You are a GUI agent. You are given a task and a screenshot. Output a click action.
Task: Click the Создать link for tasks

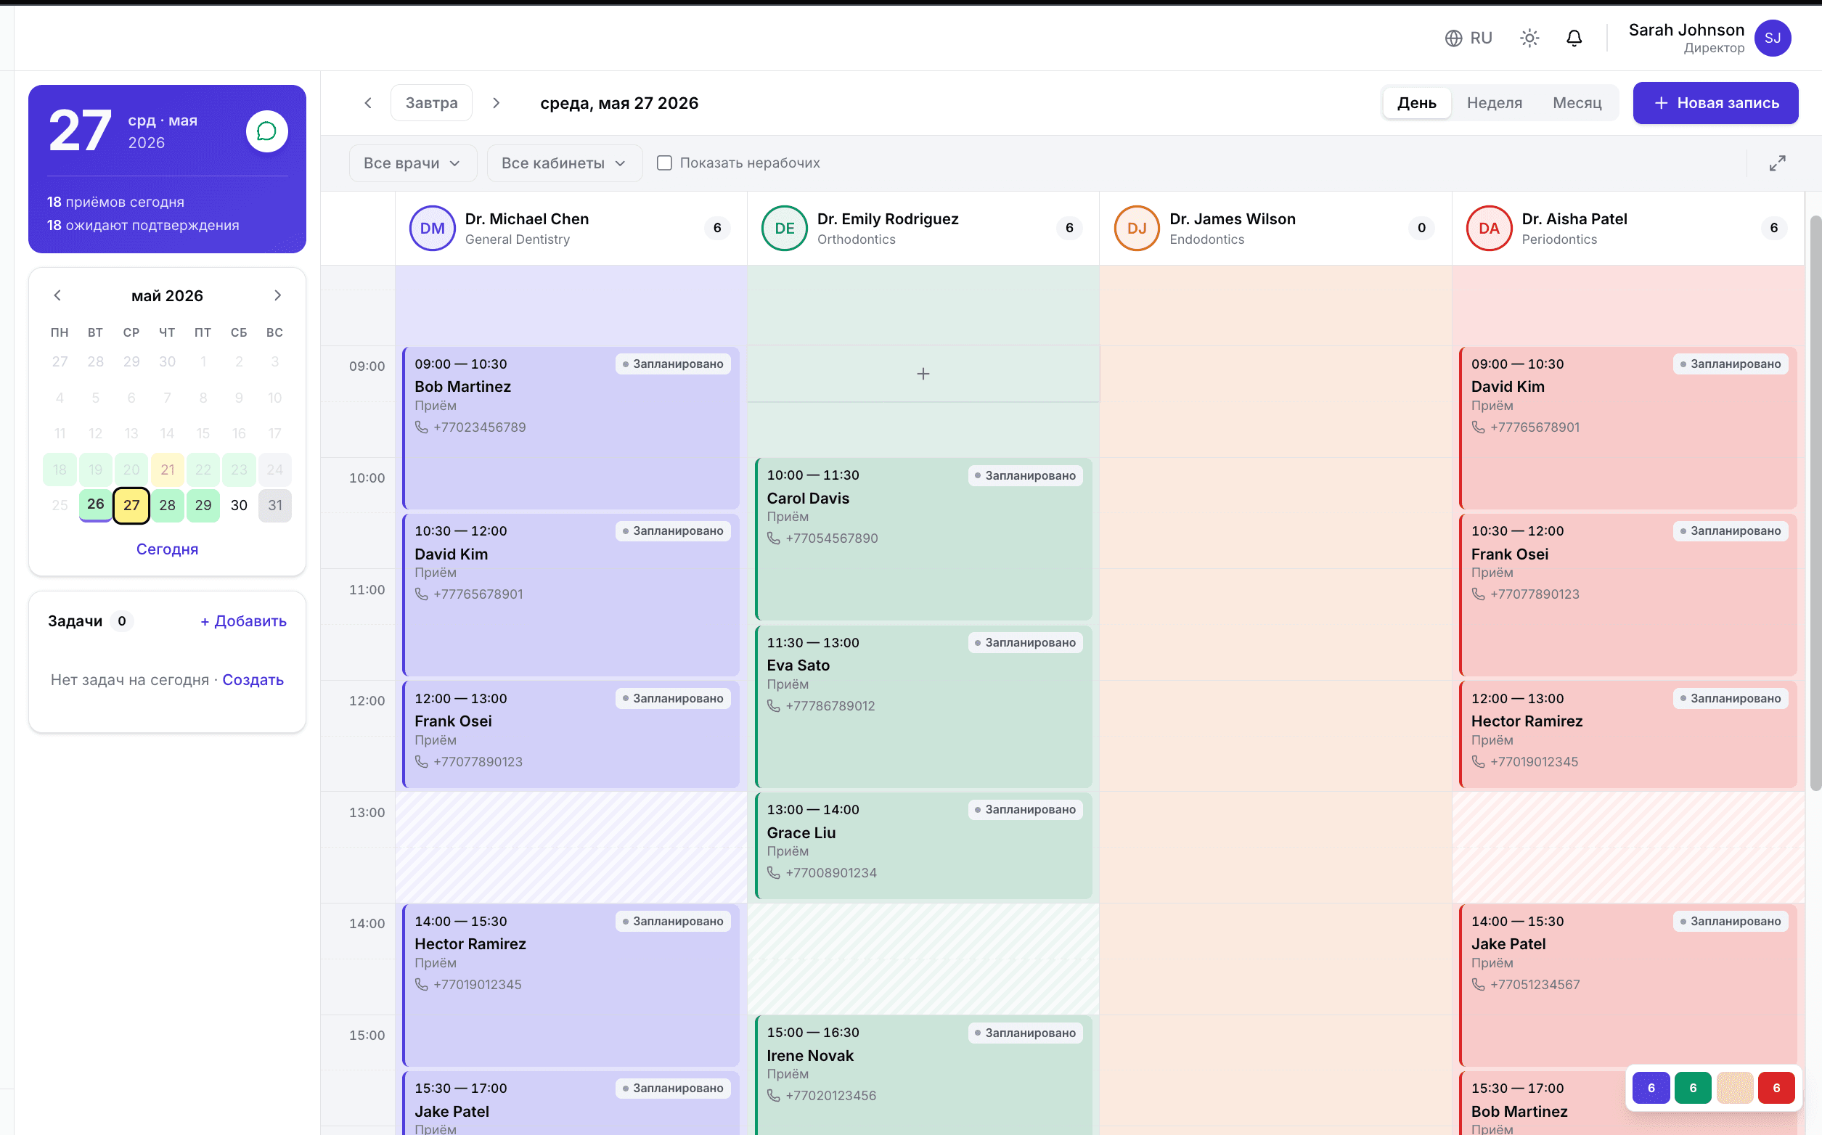(x=253, y=679)
